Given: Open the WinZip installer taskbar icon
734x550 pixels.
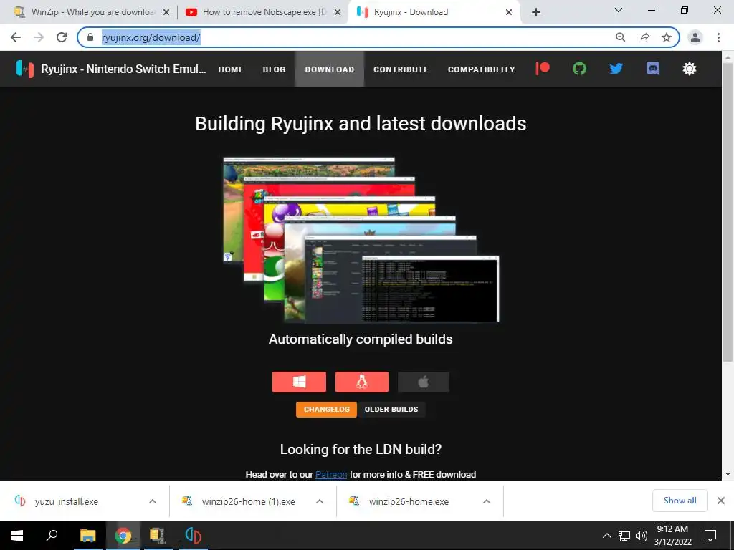Looking at the screenshot, I should (158, 536).
